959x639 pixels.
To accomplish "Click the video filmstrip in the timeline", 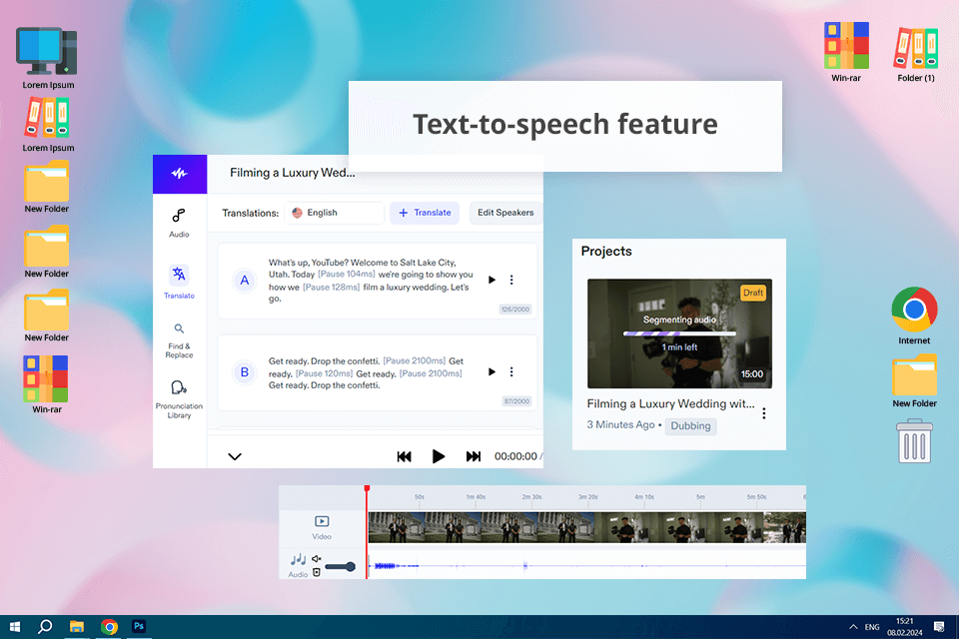I will (x=587, y=528).
